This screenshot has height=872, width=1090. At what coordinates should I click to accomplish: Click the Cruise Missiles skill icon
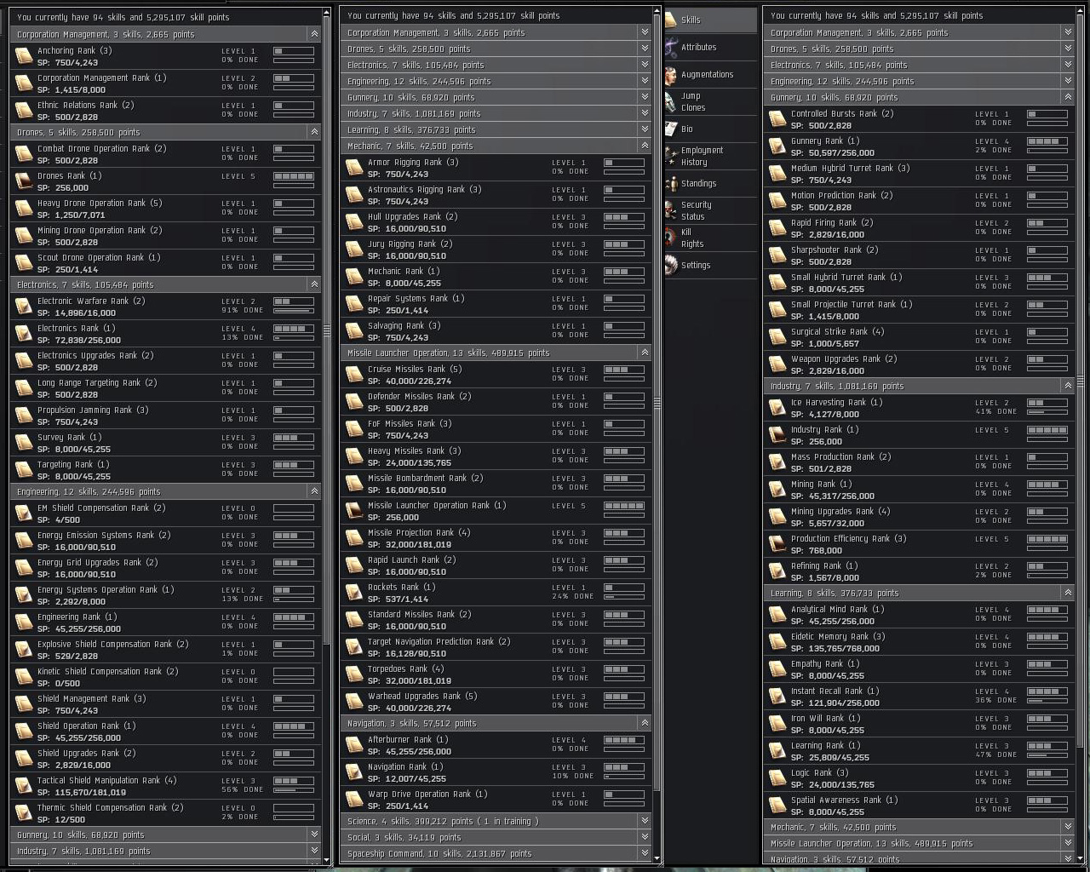[x=354, y=375]
